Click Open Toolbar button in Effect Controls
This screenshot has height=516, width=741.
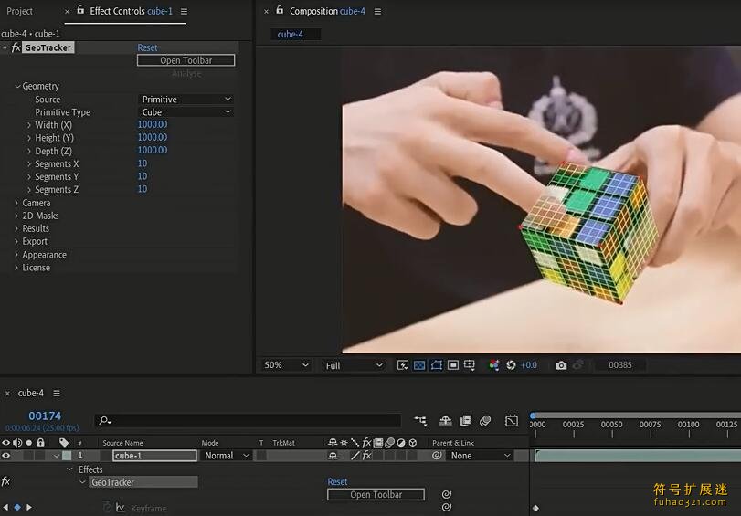(185, 60)
